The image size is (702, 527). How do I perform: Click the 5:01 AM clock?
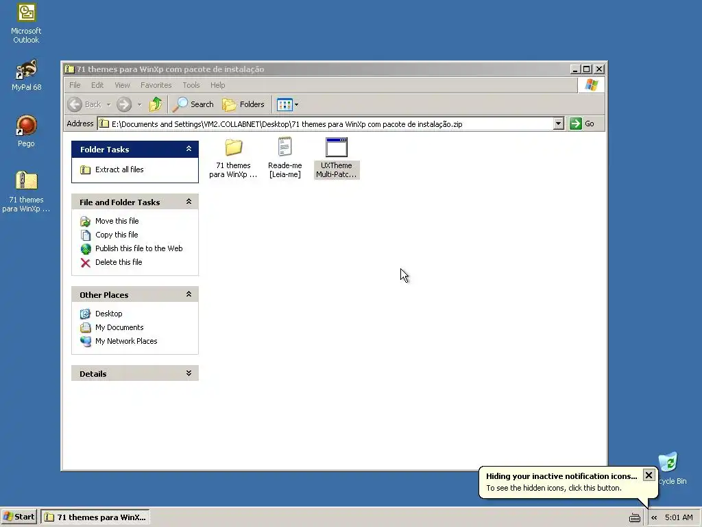(x=679, y=517)
